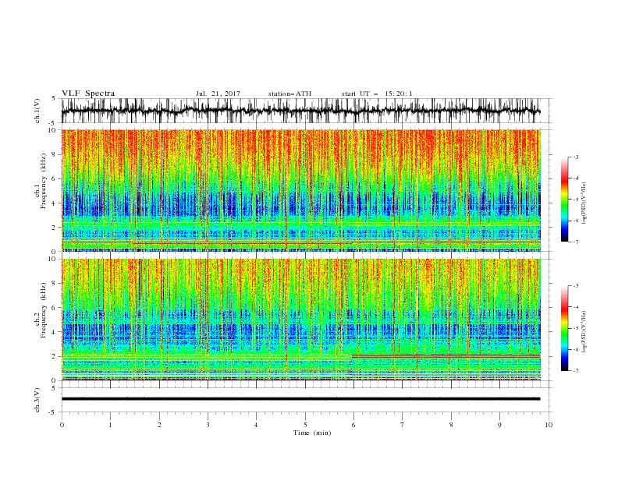Click the 'station=ATH' label
Image resolution: width=618 pixels, height=477 pixels.
[289, 94]
